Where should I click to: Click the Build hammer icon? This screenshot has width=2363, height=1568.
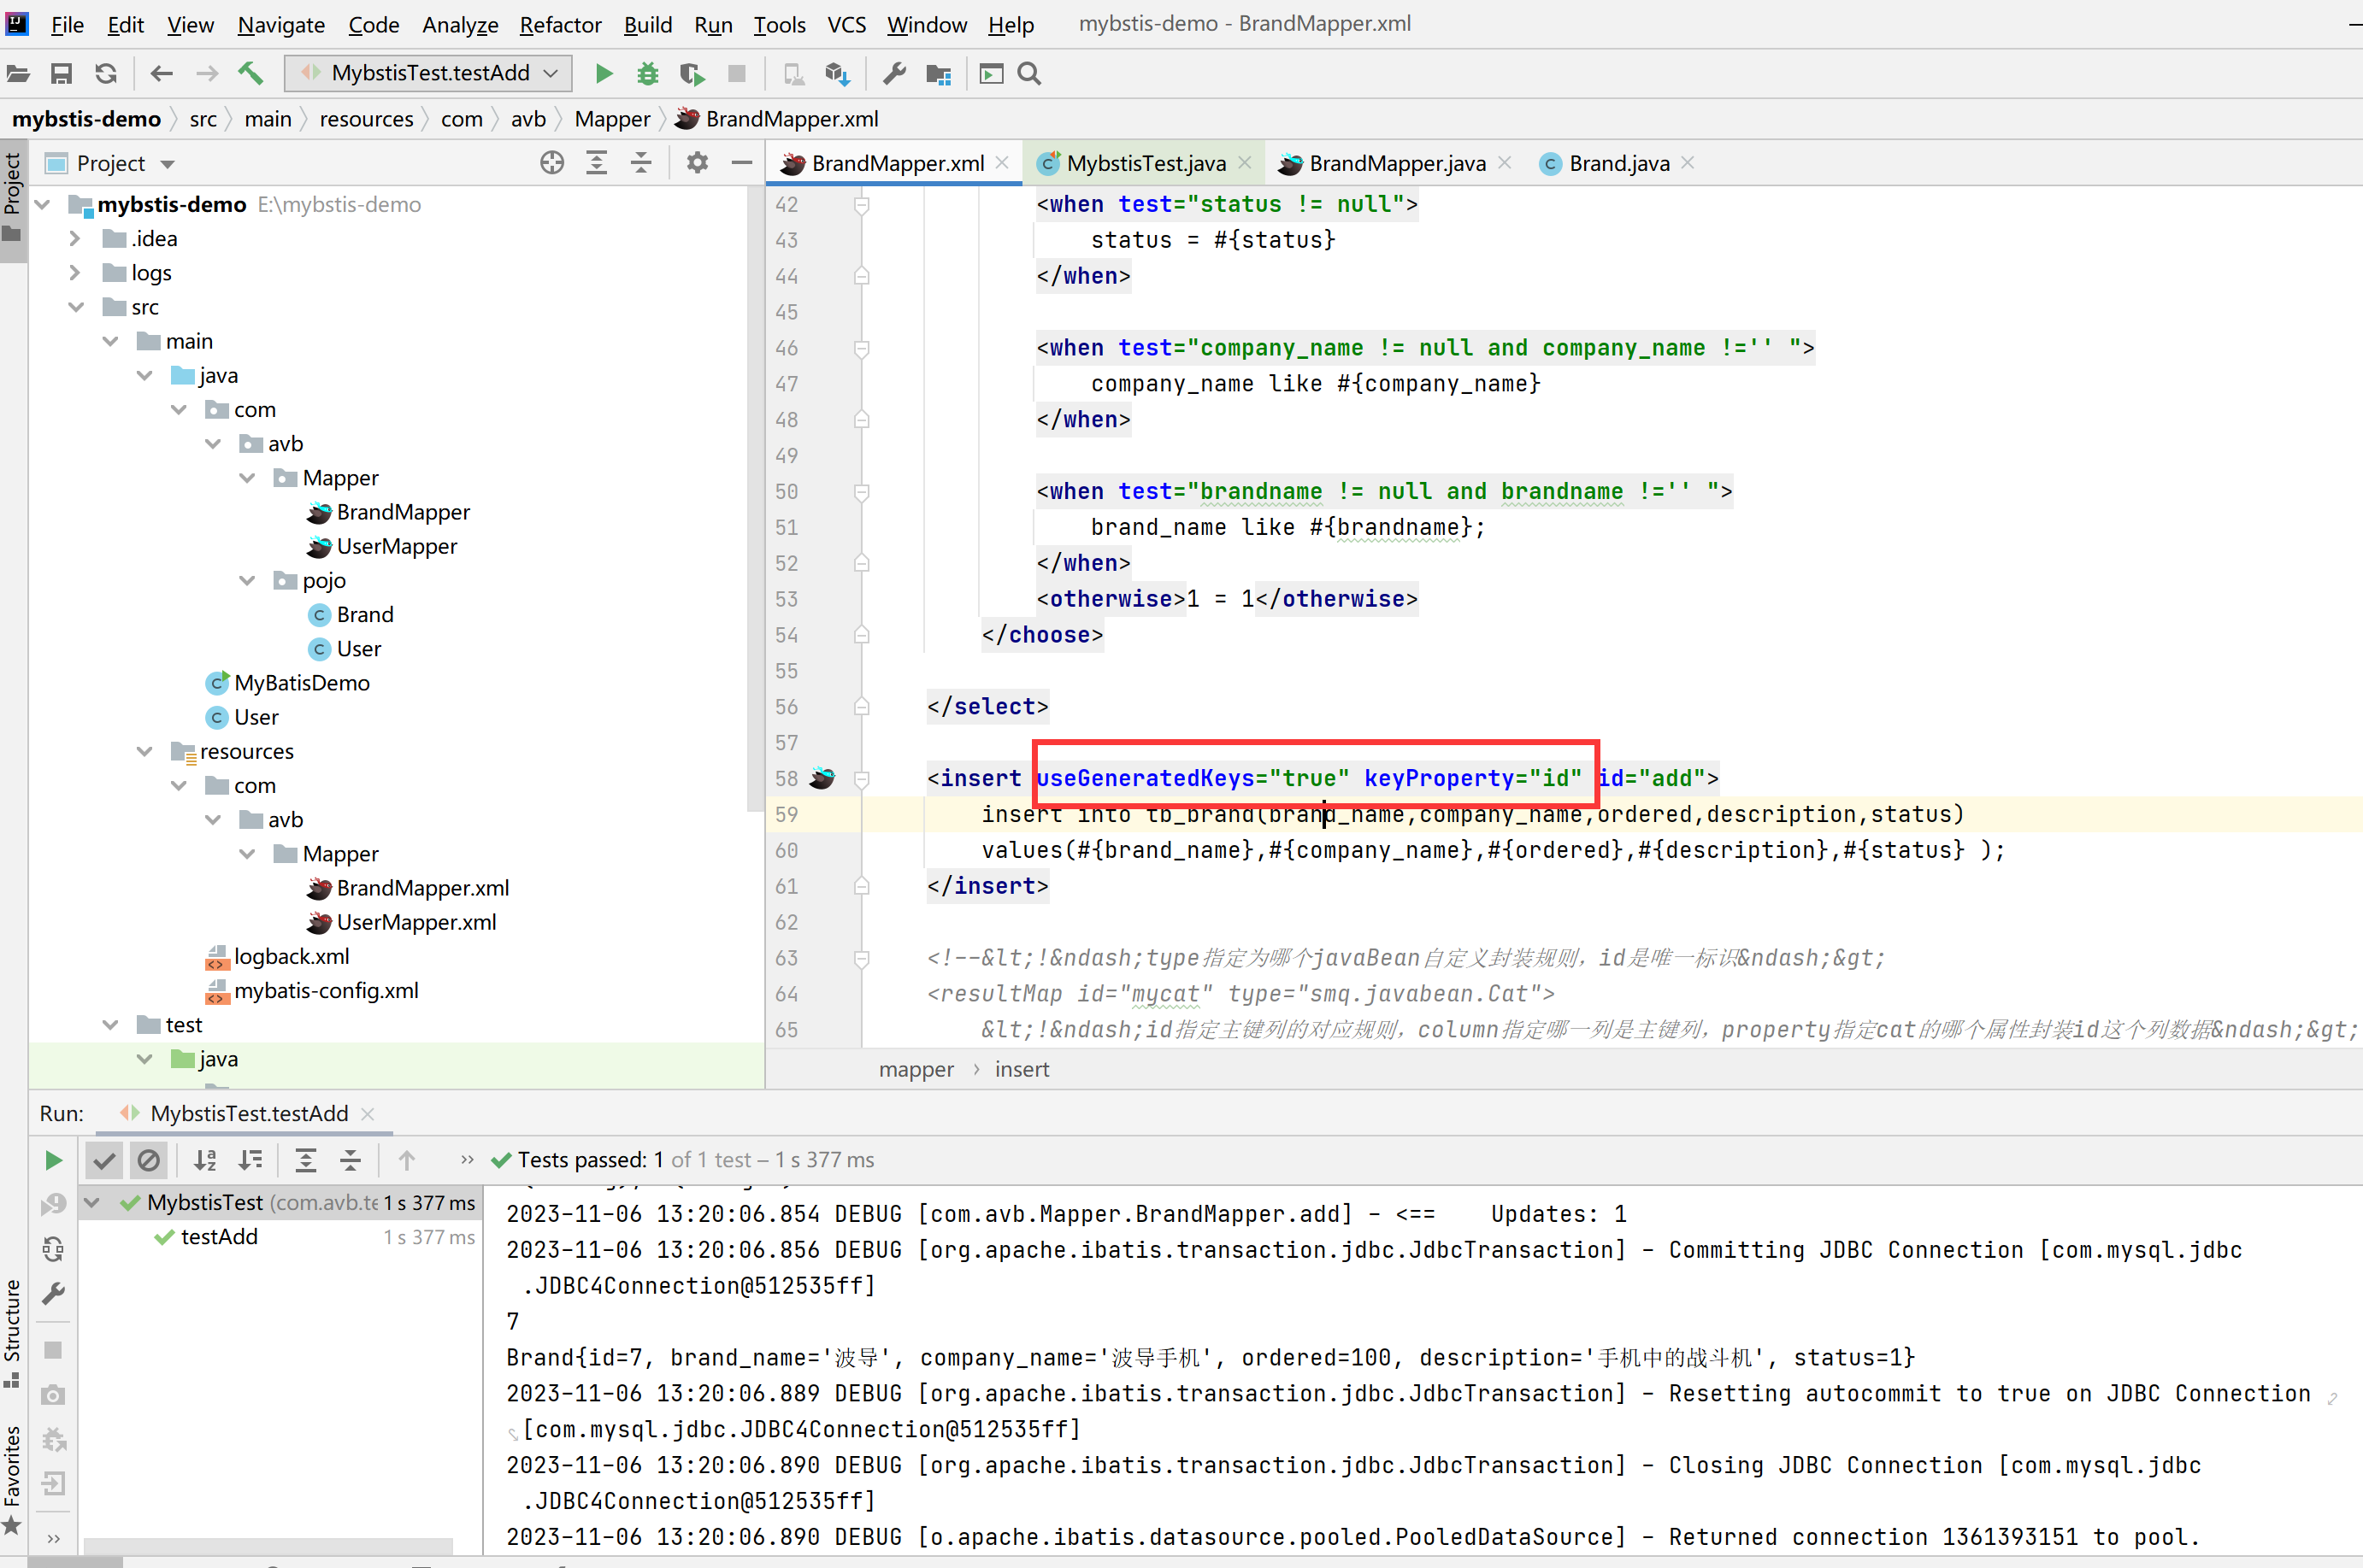(250, 74)
